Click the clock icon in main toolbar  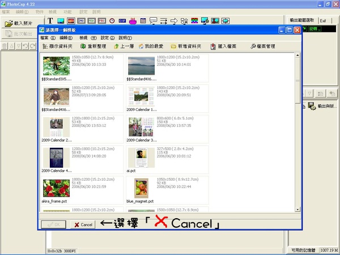[x=112, y=21]
